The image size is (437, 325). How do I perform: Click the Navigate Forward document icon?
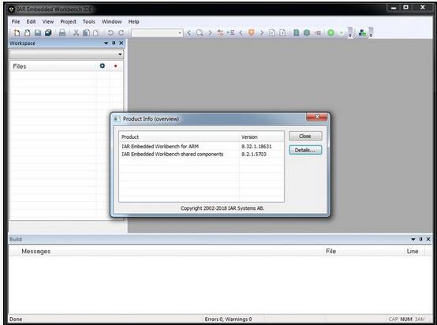point(282,33)
